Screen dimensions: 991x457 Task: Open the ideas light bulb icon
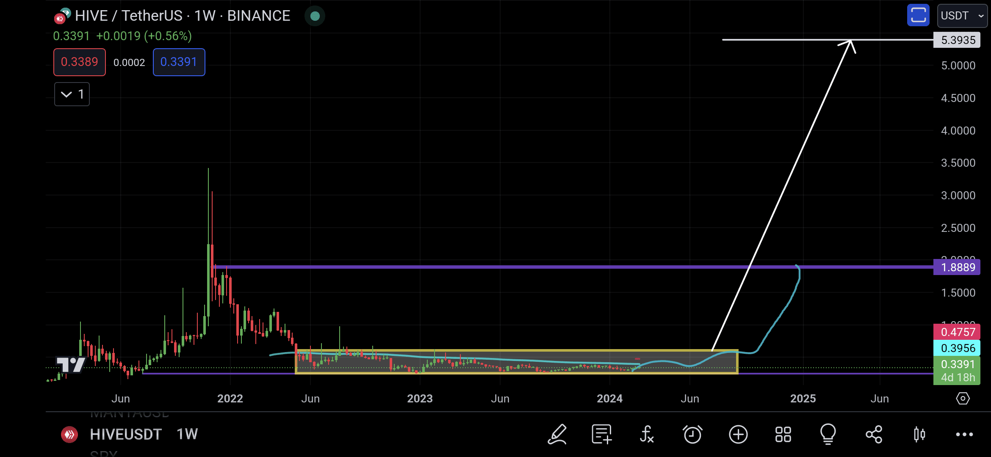coord(828,434)
